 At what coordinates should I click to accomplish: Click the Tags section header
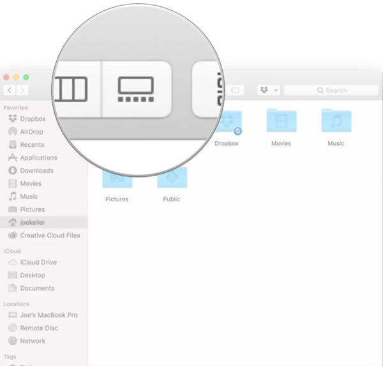[x=10, y=356]
